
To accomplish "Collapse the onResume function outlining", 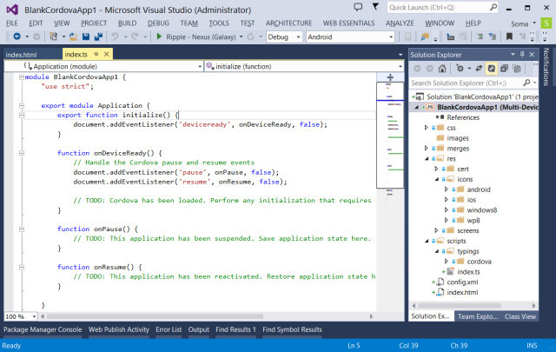I will tap(22, 267).
